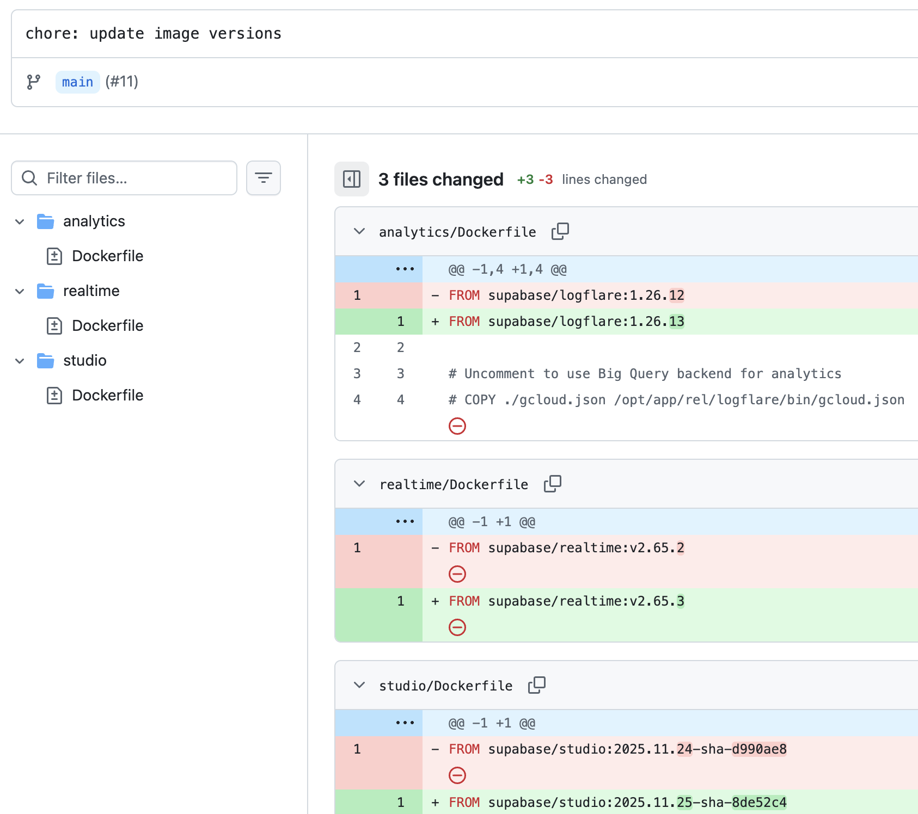Expand hidden lines in studio/Dockerfile diff
The height and width of the screenshot is (814, 918).
405,723
